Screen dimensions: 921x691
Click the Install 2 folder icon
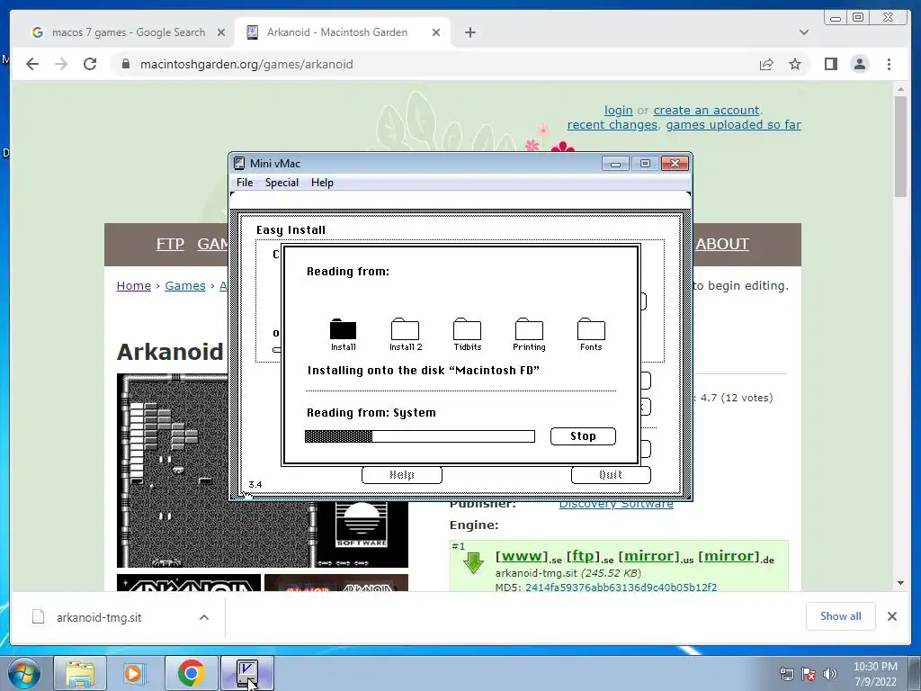coord(406,329)
